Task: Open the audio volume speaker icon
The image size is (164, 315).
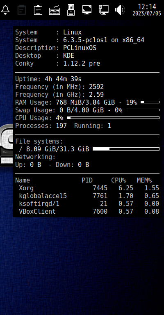Action: click(x=120, y=10)
